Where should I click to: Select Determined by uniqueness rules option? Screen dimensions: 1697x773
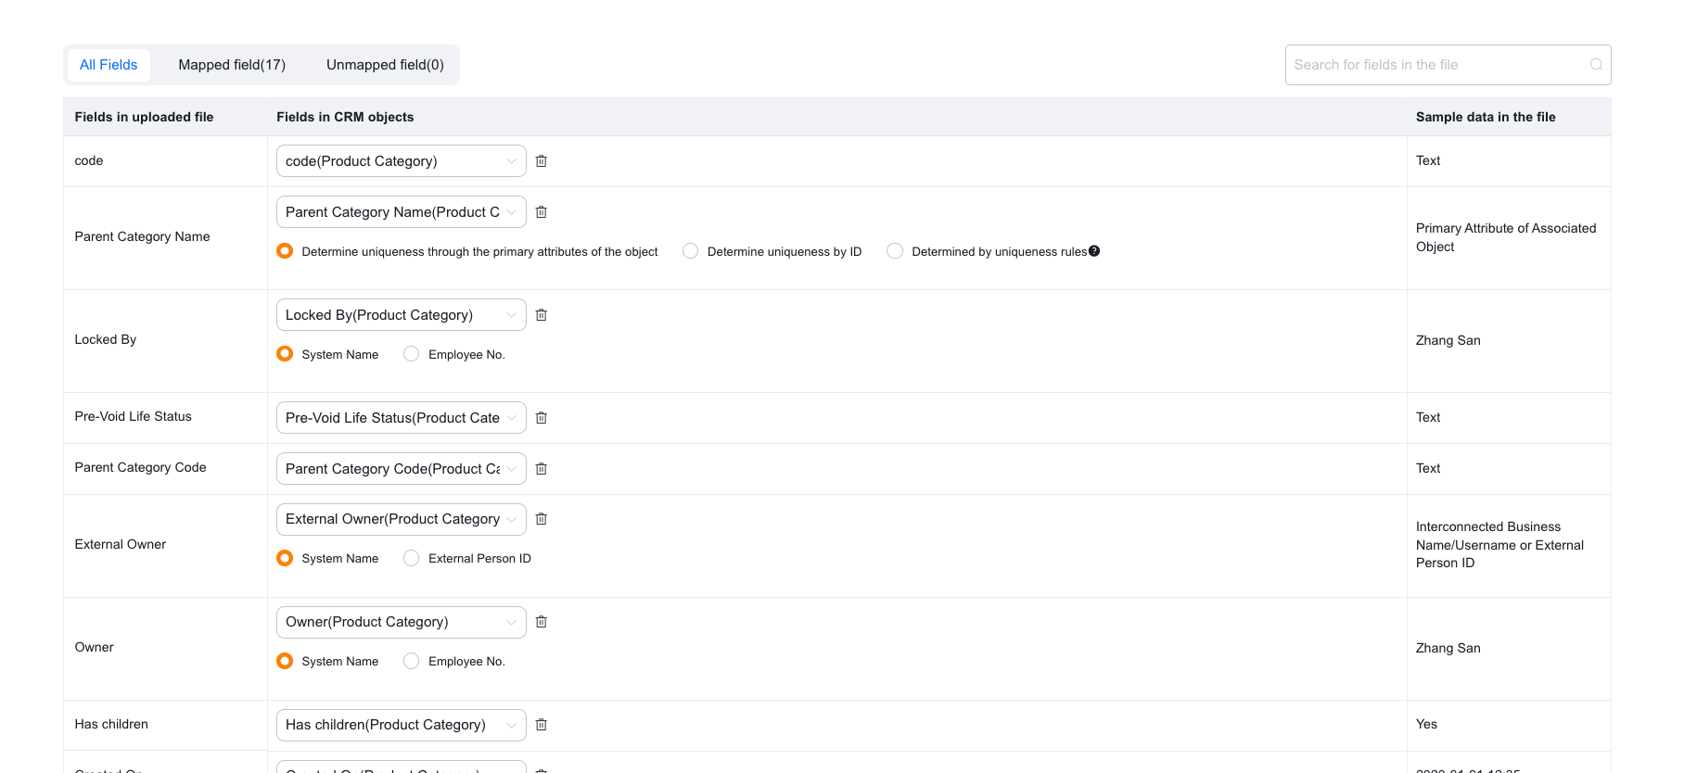[x=895, y=251]
